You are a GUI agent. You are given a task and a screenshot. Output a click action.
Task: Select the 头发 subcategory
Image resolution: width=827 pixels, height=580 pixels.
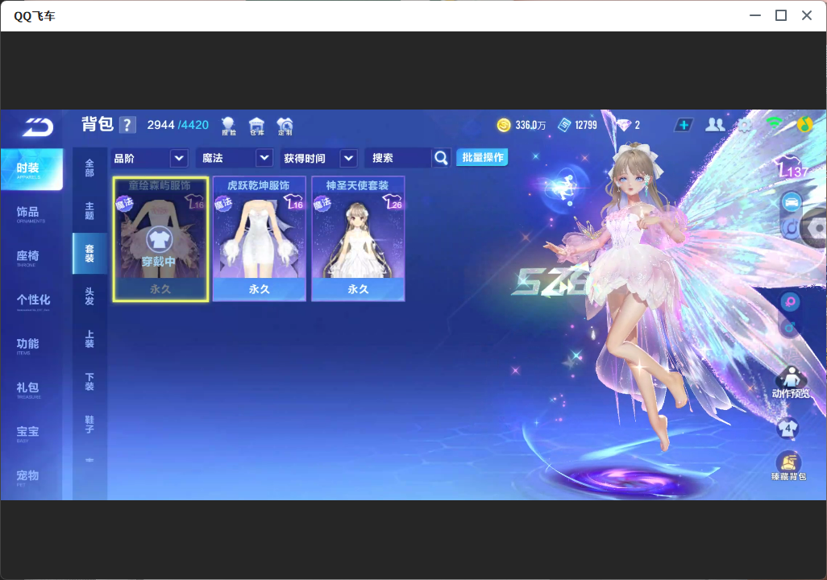coord(89,296)
